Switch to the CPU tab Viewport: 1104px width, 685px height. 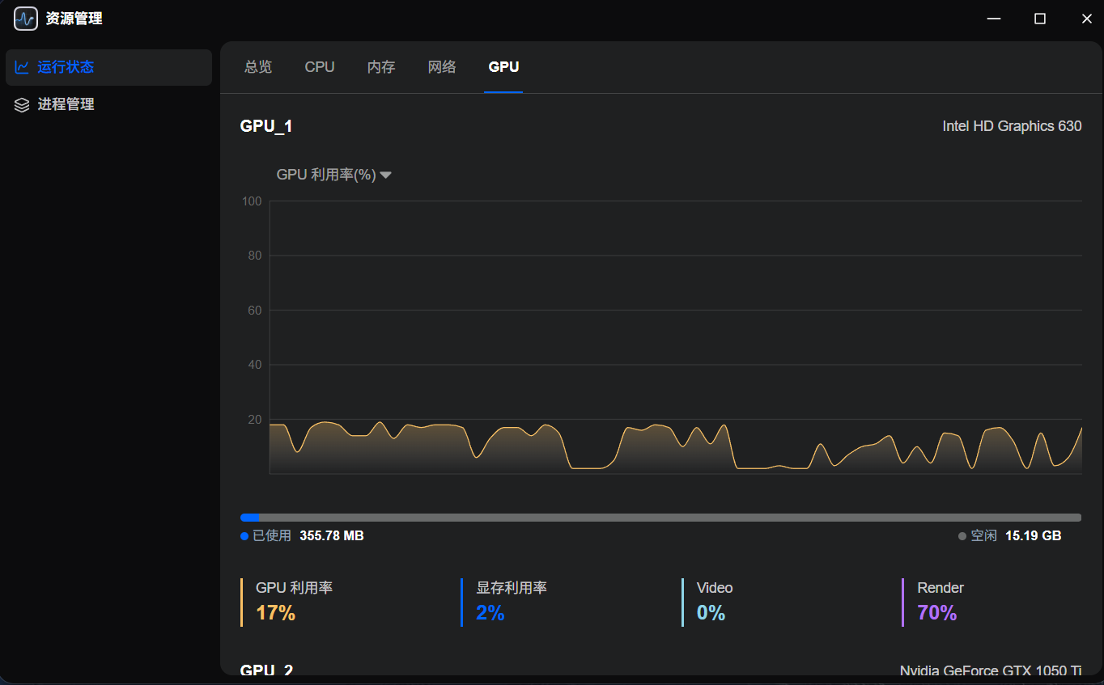coord(320,67)
